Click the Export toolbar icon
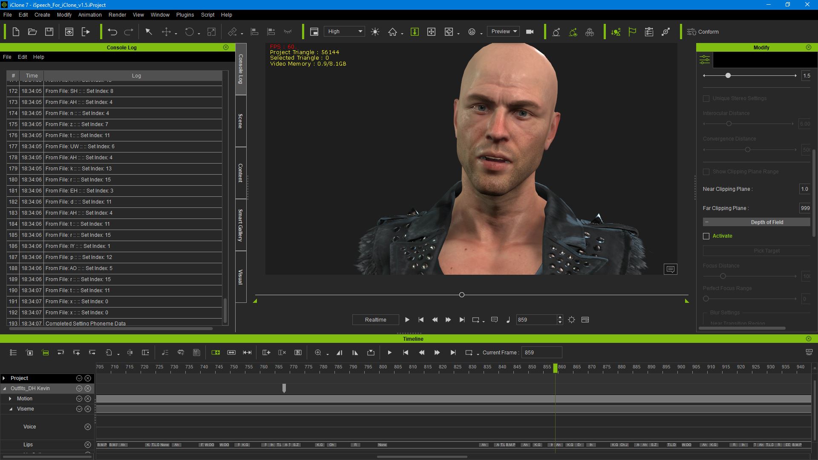818x460 pixels. click(86, 32)
